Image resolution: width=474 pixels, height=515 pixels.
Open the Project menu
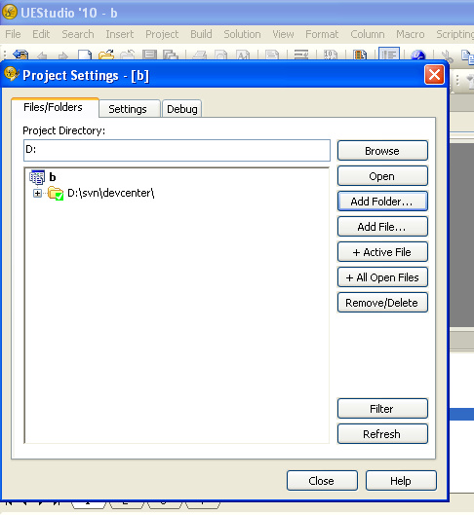point(162,34)
